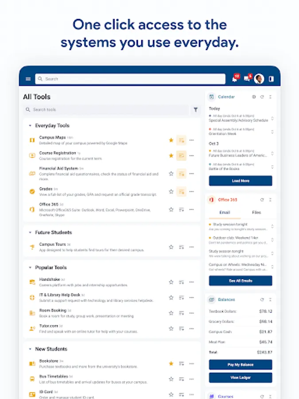Open Bookstore more options menu
The height and width of the screenshot is (399, 299).
click(192, 364)
